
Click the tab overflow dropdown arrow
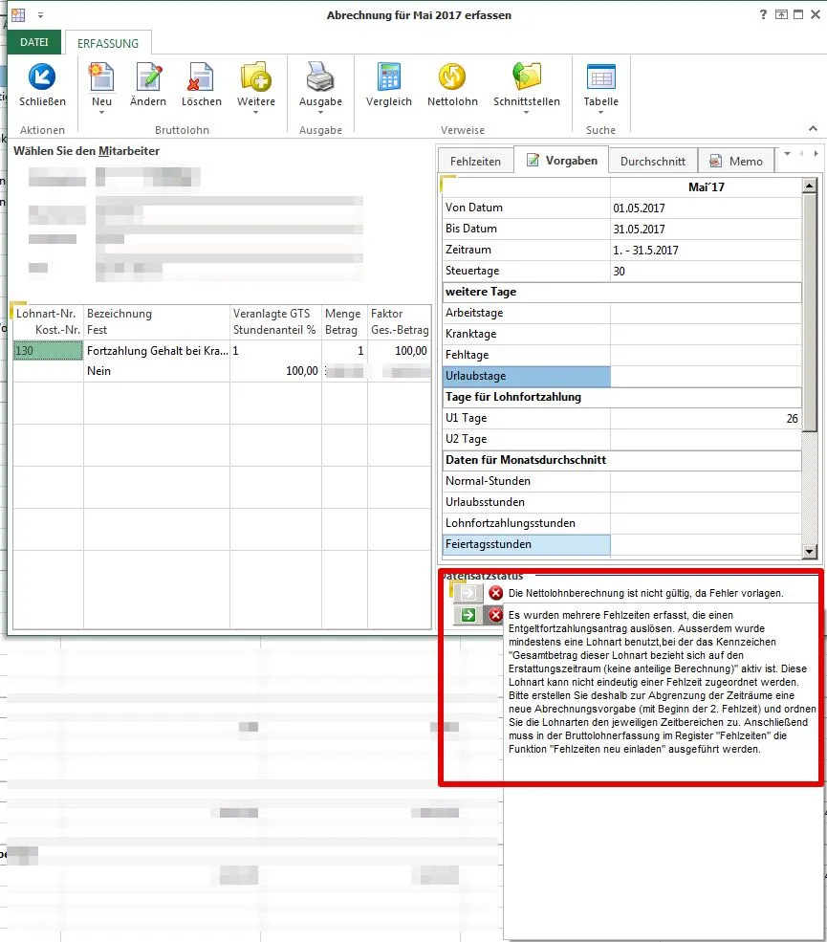pos(788,153)
